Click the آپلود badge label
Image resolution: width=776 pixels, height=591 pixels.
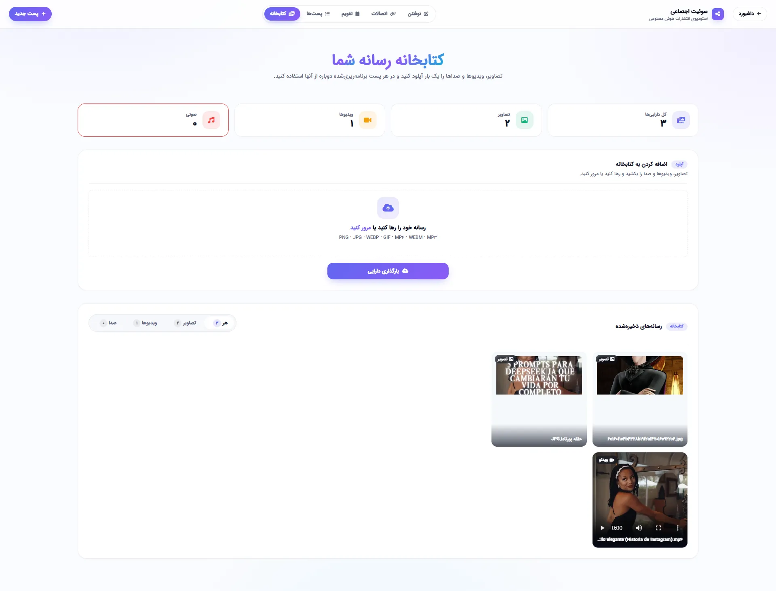(x=679, y=164)
